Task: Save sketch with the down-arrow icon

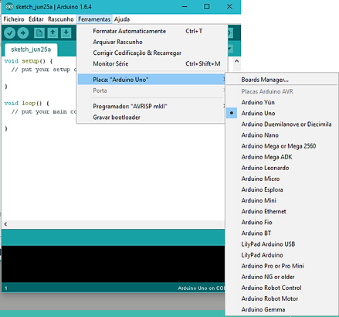Action: point(66,33)
